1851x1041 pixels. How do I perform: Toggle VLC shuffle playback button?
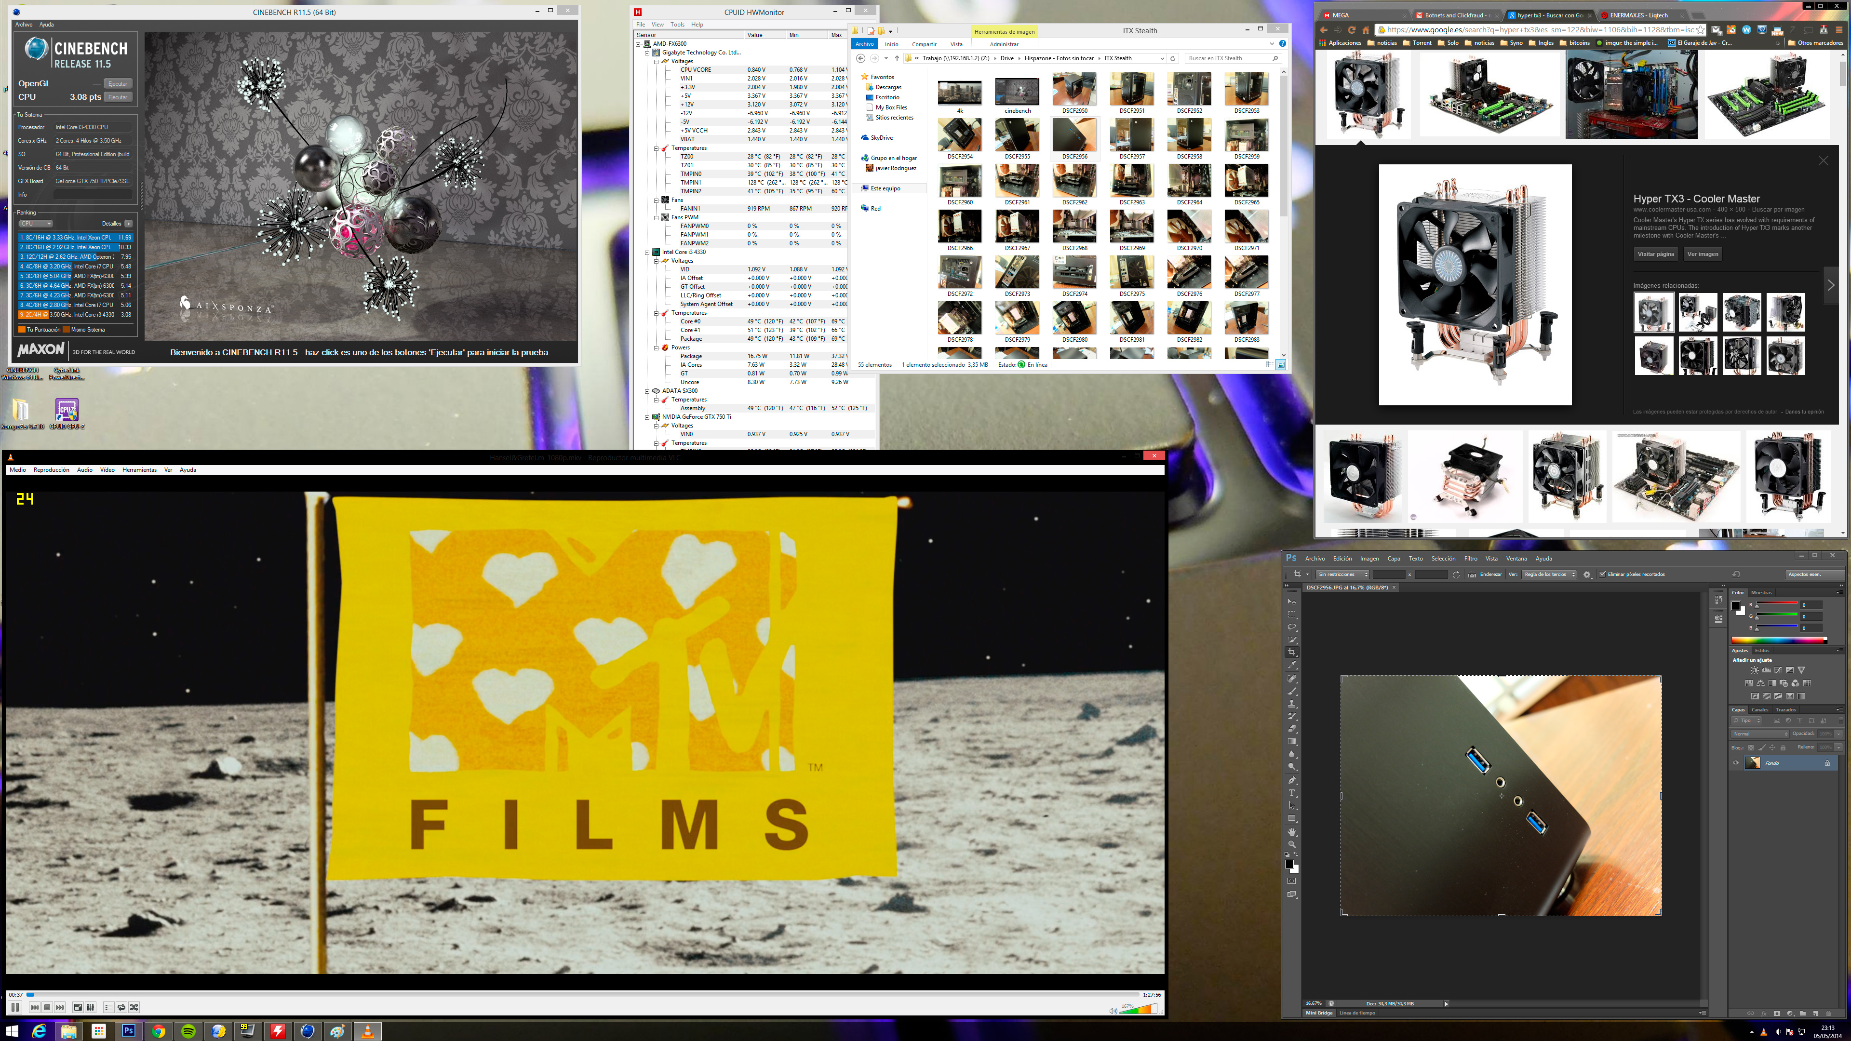pyautogui.click(x=134, y=1007)
